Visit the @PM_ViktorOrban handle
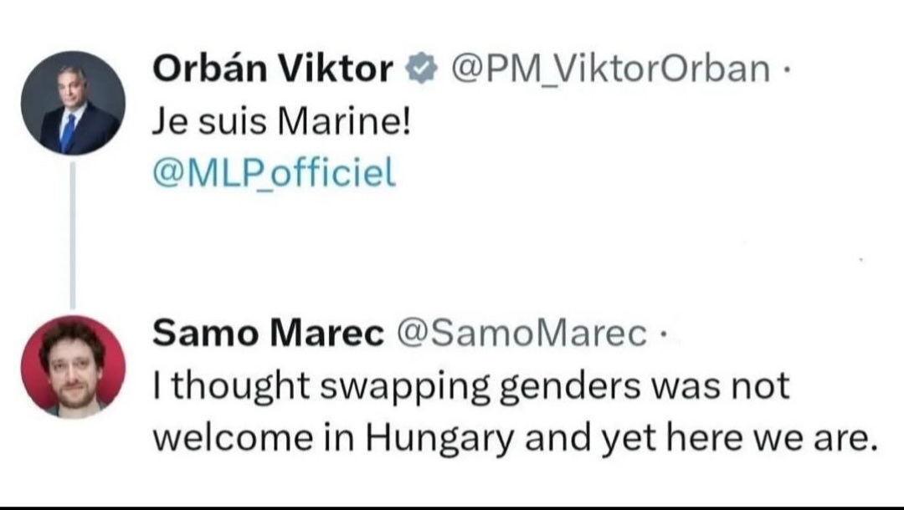This screenshot has width=904, height=510. (x=610, y=69)
